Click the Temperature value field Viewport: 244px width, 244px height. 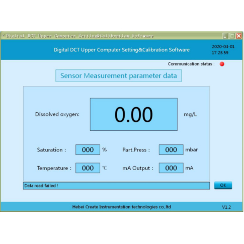[88, 168]
